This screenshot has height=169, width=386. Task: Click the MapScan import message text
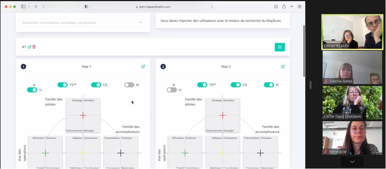point(221,21)
